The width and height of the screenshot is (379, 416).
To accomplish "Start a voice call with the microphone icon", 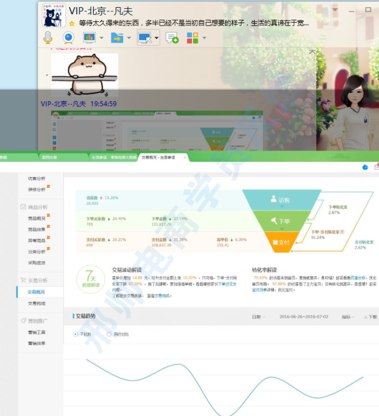I will coord(48,37).
